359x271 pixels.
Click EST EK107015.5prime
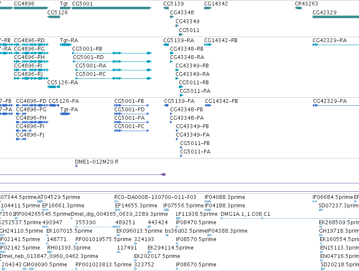(x=69, y=231)
